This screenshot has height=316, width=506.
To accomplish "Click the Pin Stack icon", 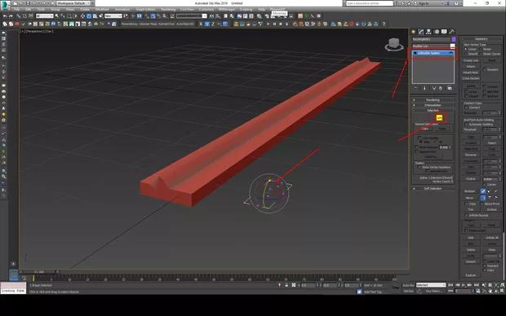I will point(415,88).
